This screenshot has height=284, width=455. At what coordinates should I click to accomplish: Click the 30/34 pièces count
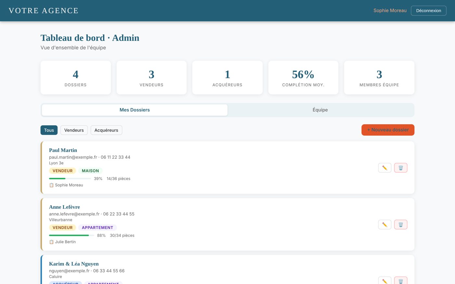122,235
